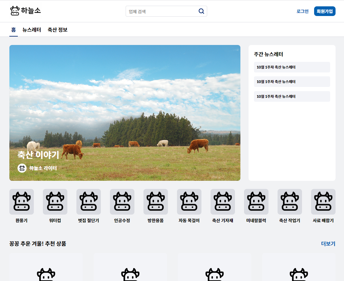Select the 홈 tab
The width and height of the screenshot is (344, 281).
pyautogui.click(x=14, y=30)
